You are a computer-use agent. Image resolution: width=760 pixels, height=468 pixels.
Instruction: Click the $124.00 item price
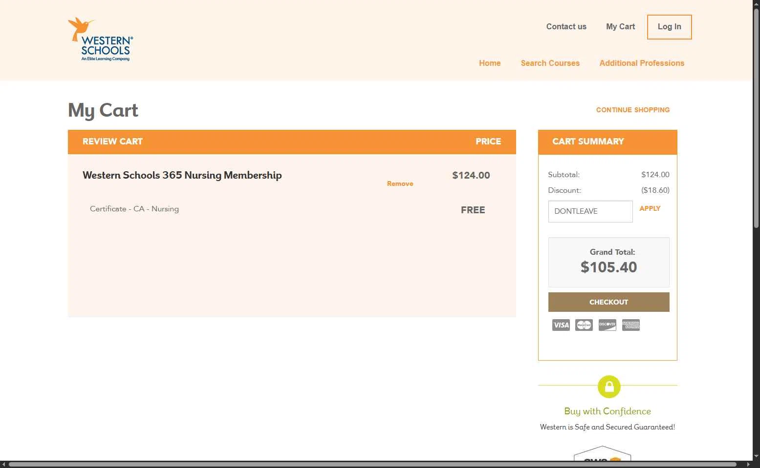tap(471, 175)
